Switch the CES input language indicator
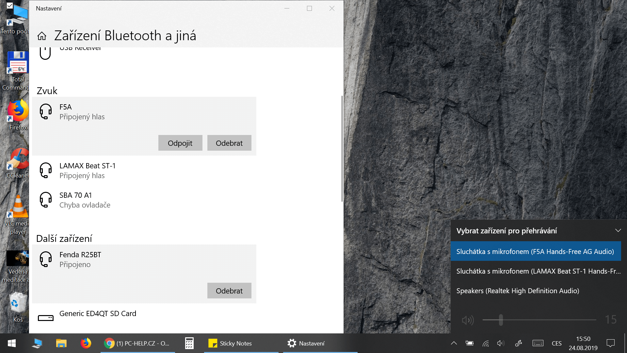Viewport: 627px width, 353px height. [x=556, y=343]
